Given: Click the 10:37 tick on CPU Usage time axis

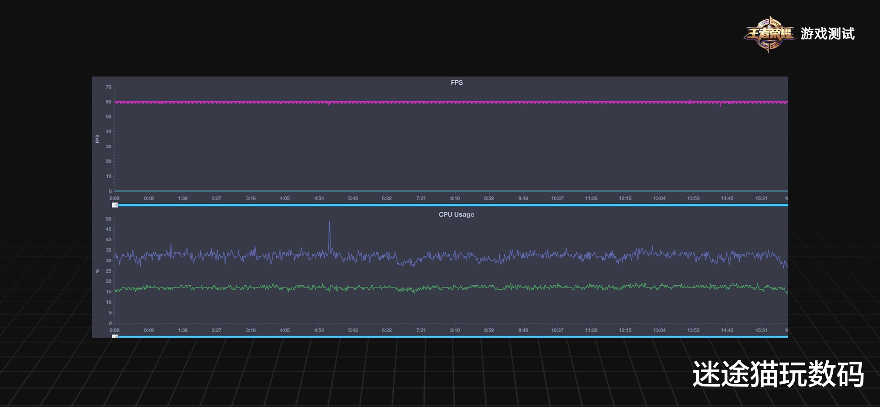Looking at the screenshot, I should pos(557,330).
